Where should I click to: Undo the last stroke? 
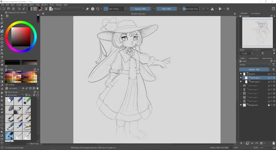click(19, 9)
